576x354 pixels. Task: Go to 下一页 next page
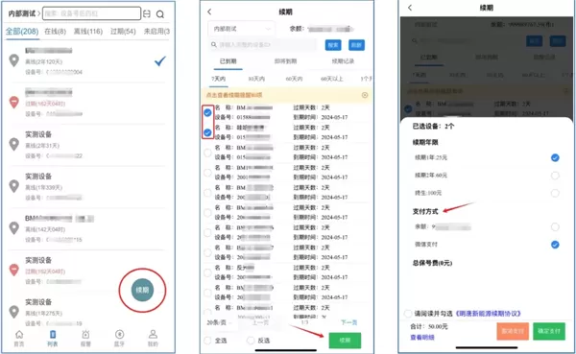(349, 322)
